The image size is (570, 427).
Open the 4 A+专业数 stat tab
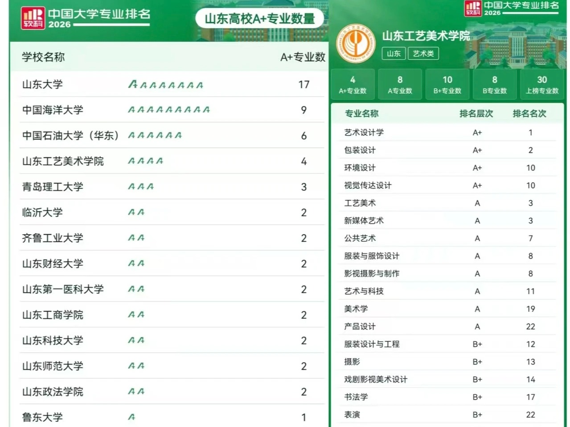pyautogui.click(x=353, y=85)
